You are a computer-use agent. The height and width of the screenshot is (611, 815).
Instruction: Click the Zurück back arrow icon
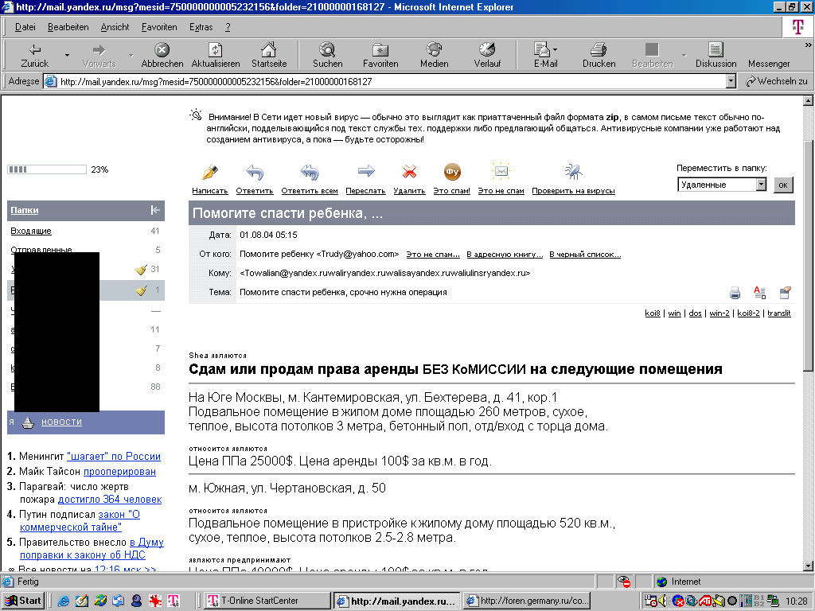coord(35,50)
